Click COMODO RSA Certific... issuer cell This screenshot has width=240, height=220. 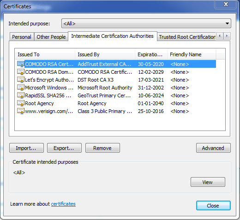coord(105,72)
